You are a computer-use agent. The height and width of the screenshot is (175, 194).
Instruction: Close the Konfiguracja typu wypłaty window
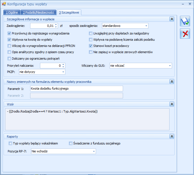pyautogui.click(x=190, y=4)
